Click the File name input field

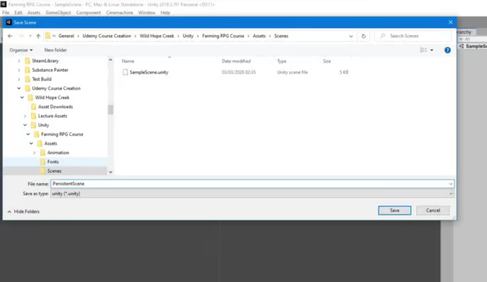[x=252, y=184]
